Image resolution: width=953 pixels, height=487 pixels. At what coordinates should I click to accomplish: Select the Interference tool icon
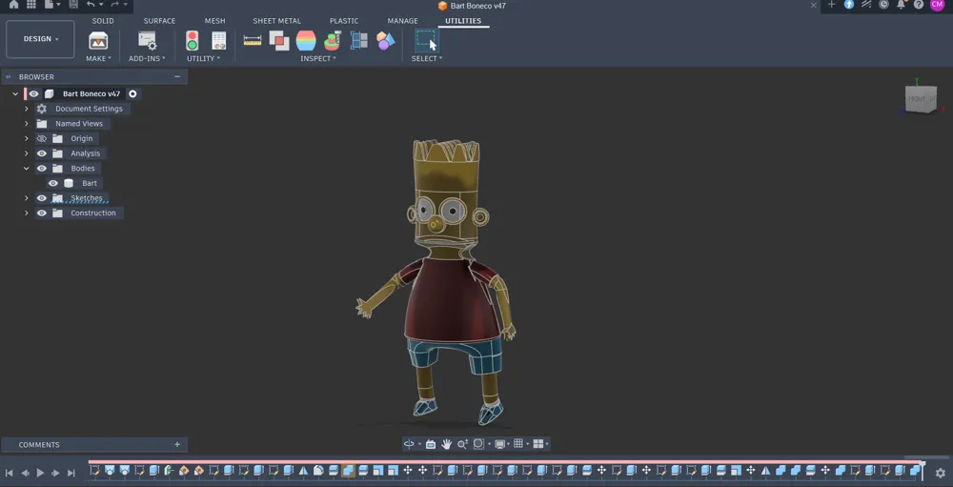pyautogui.click(x=279, y=41)
